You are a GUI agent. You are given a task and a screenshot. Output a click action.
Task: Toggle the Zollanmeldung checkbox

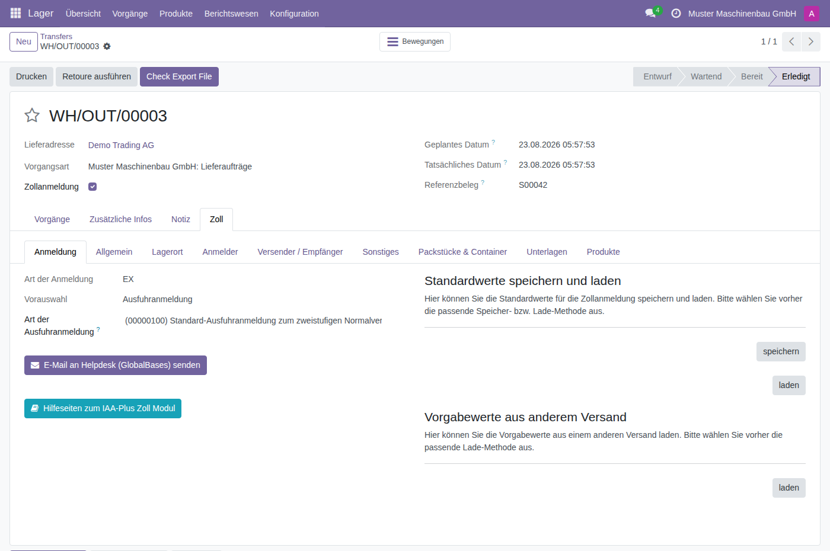[92, 187]
